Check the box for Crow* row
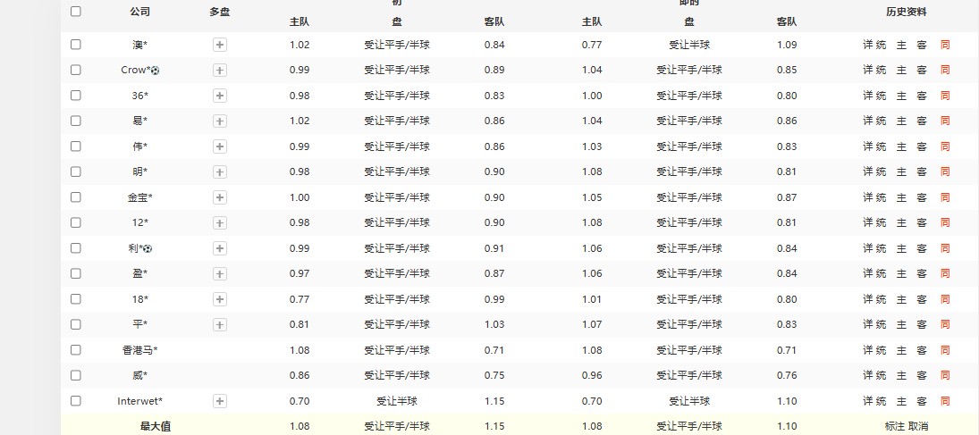The width and height of the screenshot is (979, 435). 75,70
